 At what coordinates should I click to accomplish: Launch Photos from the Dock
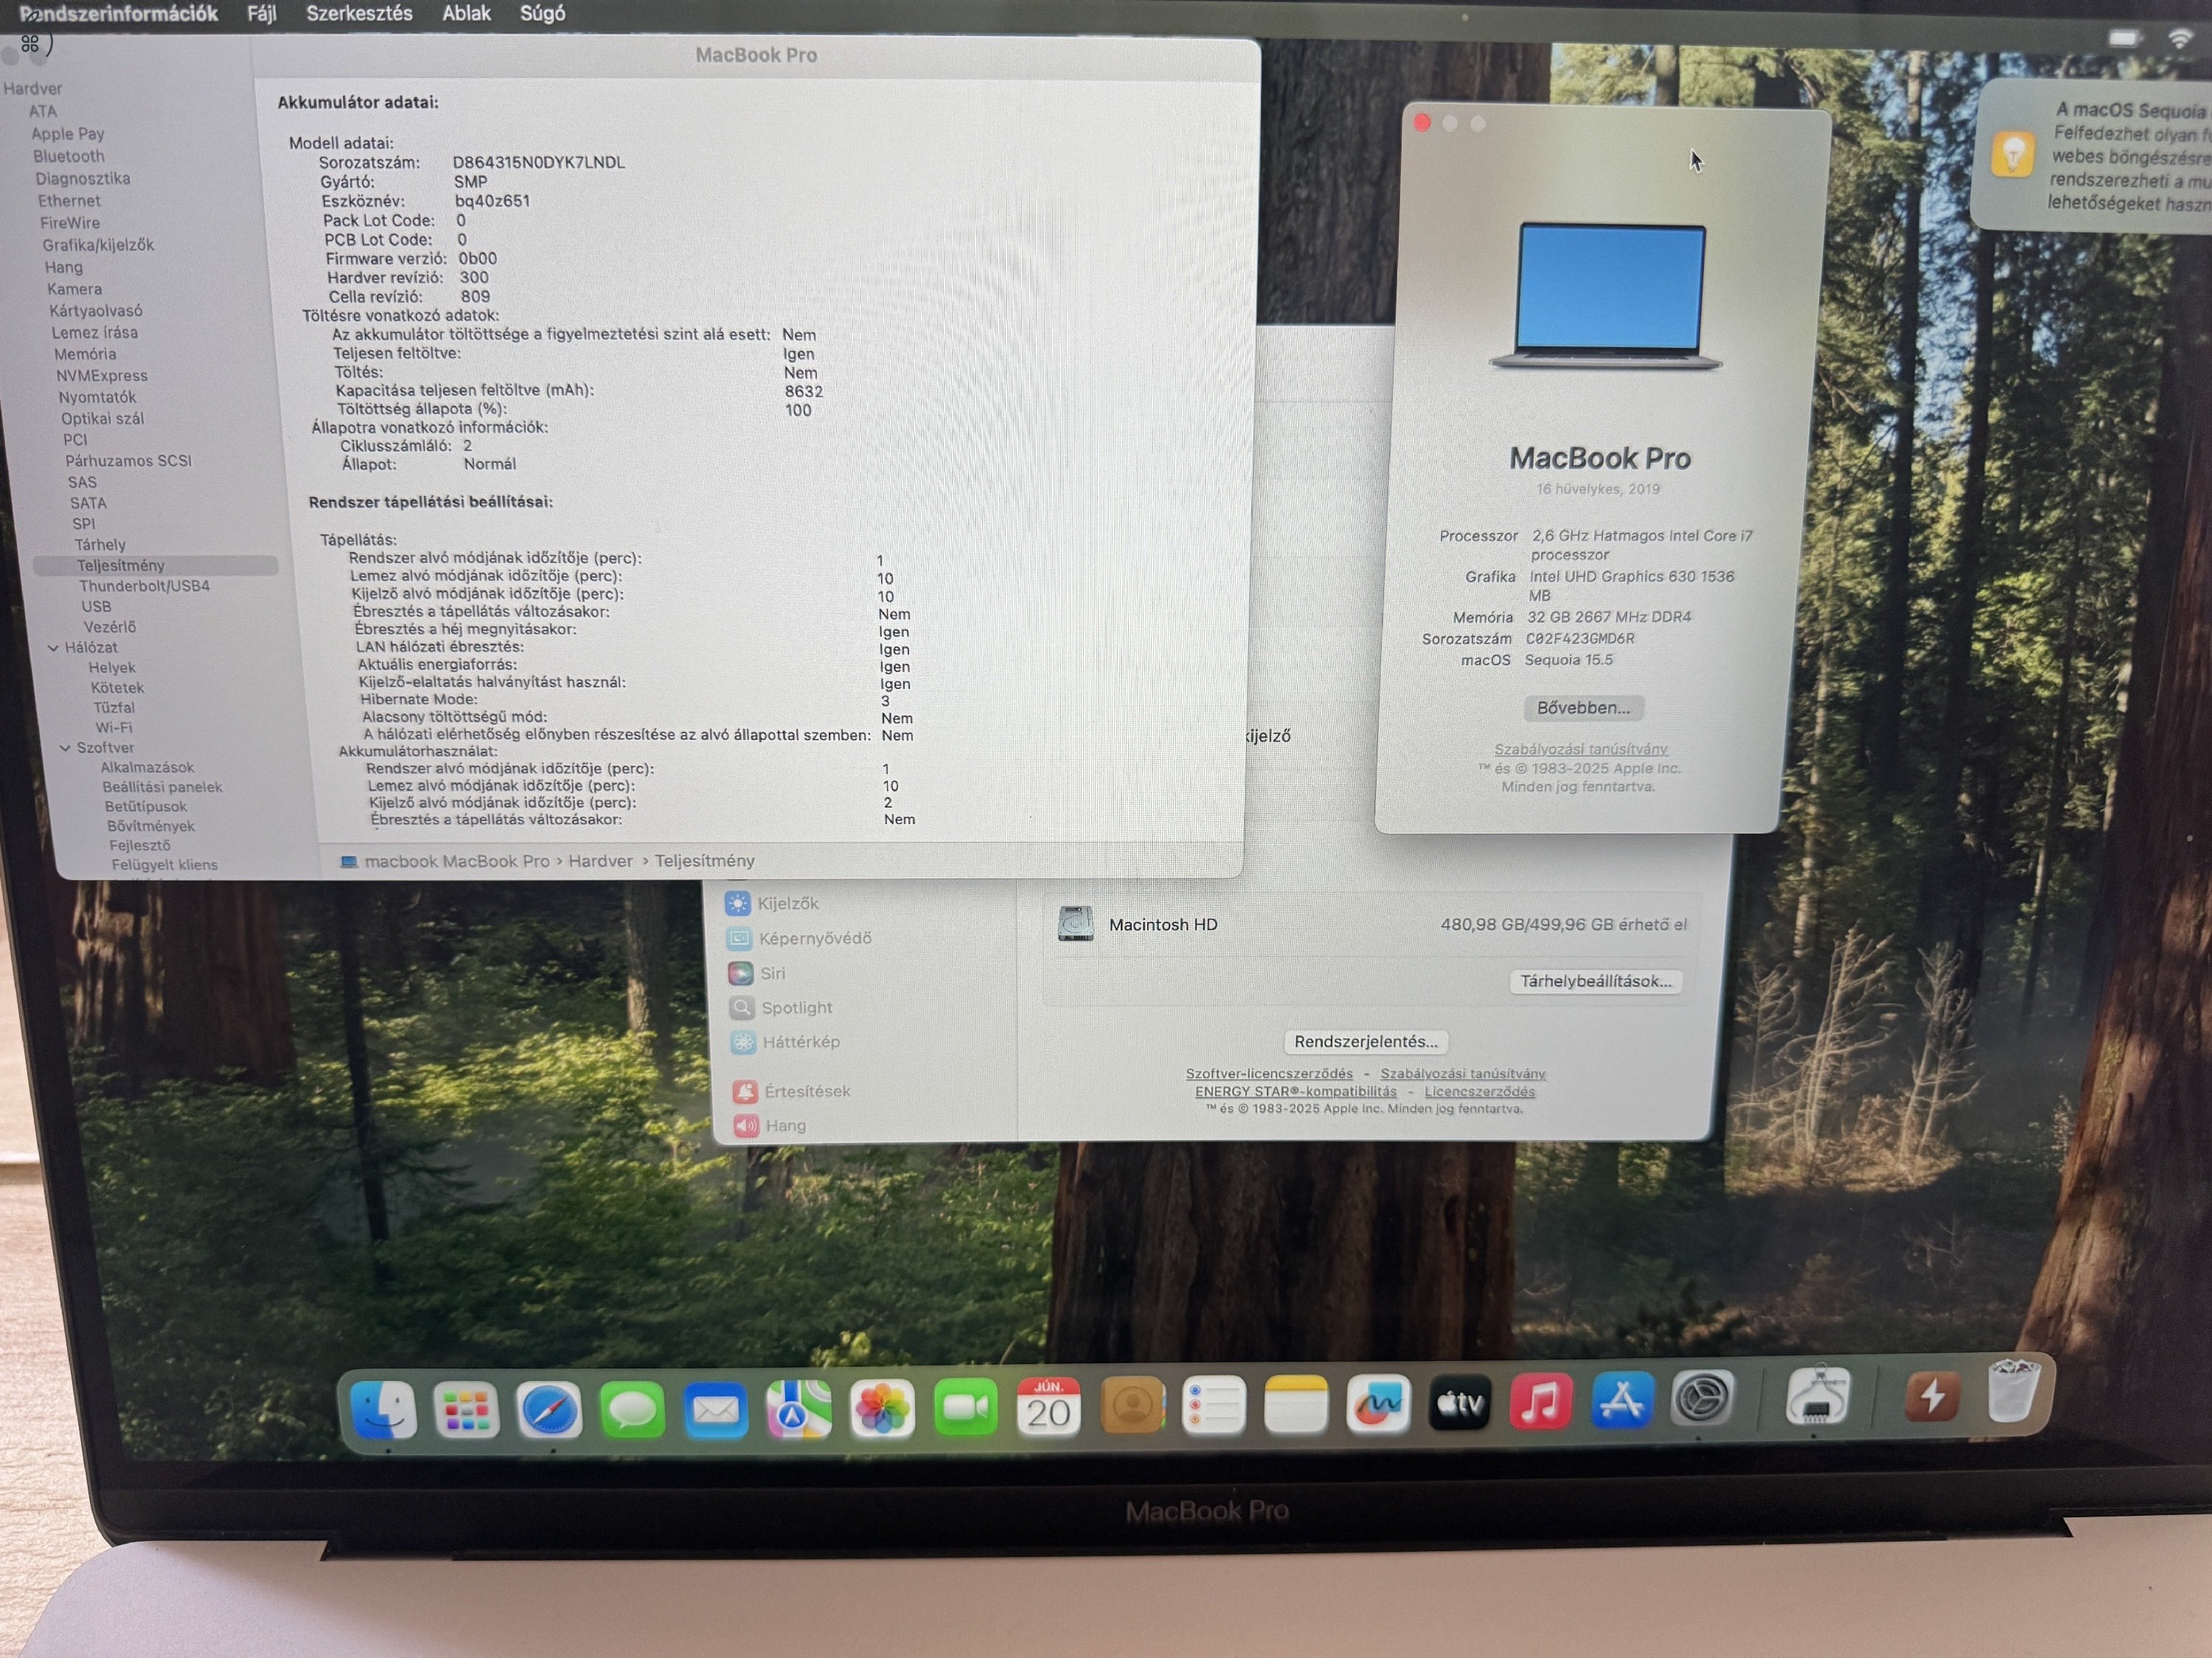click(x=881, y=1408)
